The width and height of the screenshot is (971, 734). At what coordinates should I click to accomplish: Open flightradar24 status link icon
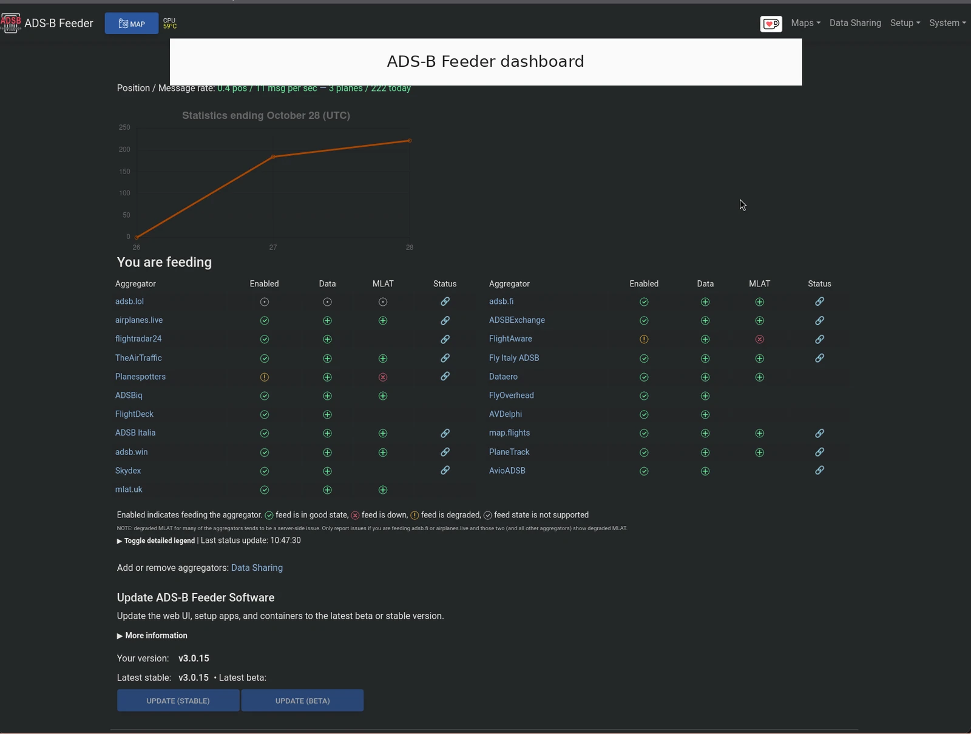(x=445, y=339)
